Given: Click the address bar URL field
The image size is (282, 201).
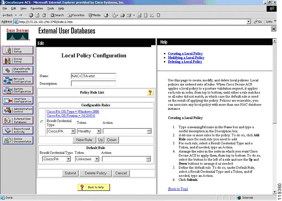Looking at the screenshot, I should point(130,22).
